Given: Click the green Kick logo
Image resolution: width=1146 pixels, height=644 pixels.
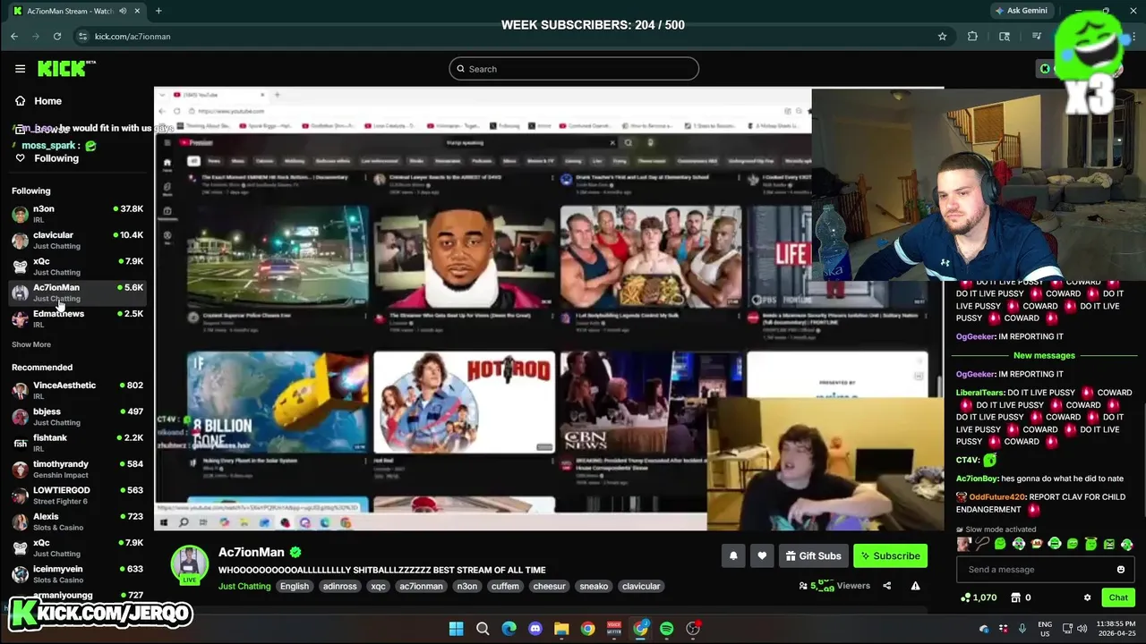Looking at the screenshot, I should [66, 68].
